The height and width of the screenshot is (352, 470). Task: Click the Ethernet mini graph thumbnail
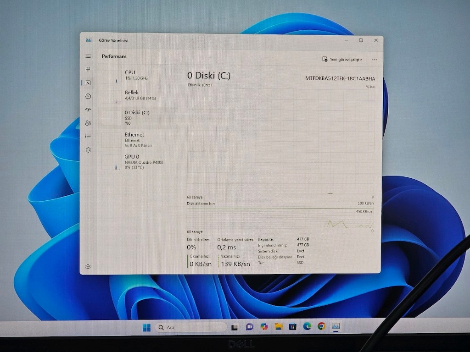tap(111, 140)
